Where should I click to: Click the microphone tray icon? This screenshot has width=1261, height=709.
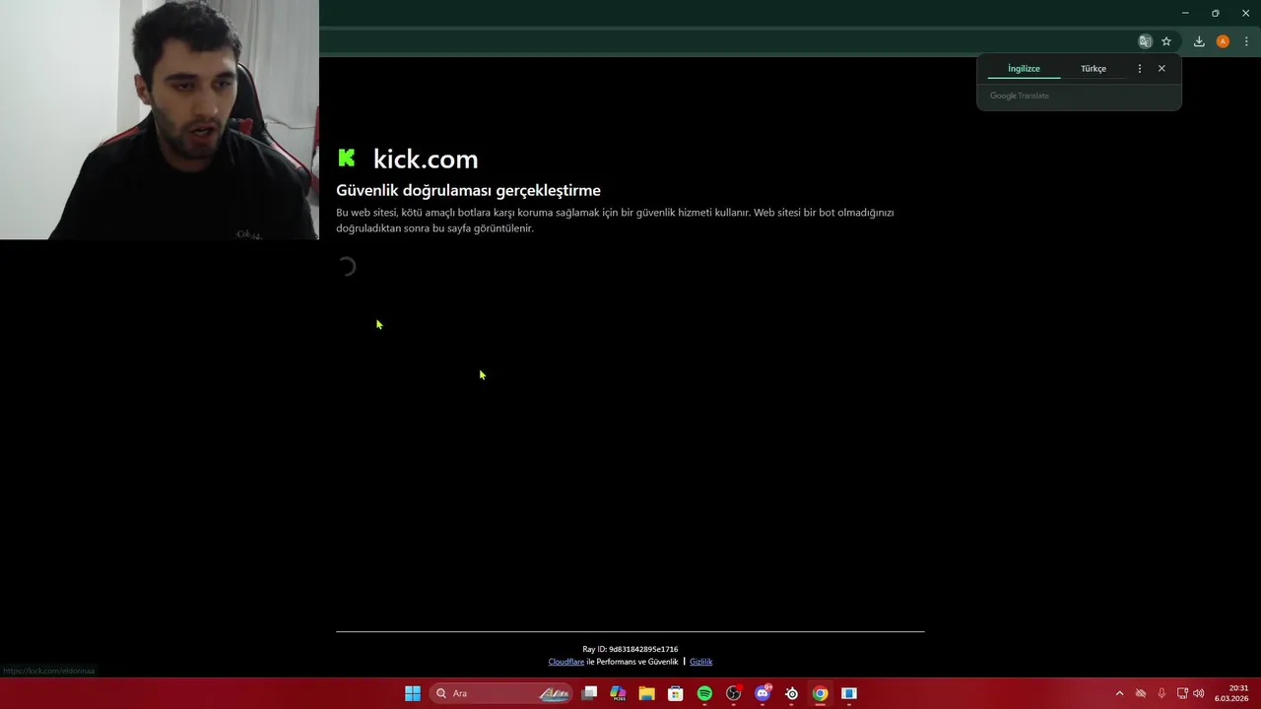click(x=1161, y=693)
